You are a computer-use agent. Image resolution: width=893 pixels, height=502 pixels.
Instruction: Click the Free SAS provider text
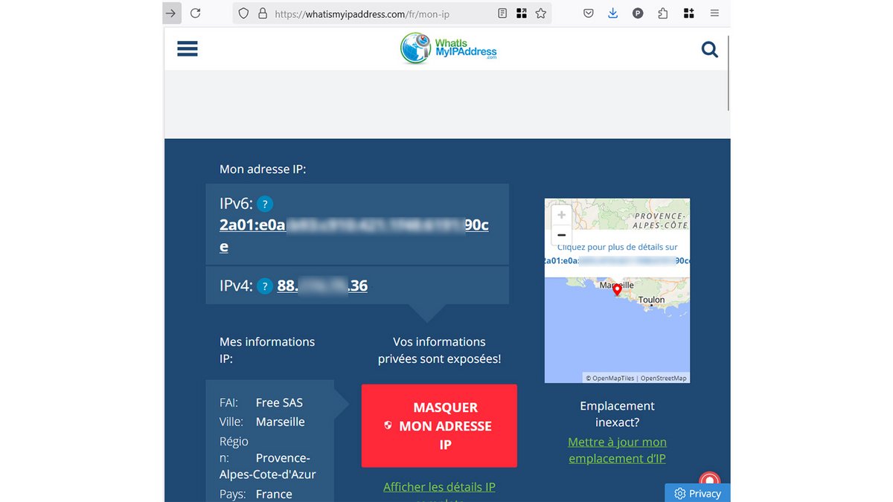pos(279,402)
